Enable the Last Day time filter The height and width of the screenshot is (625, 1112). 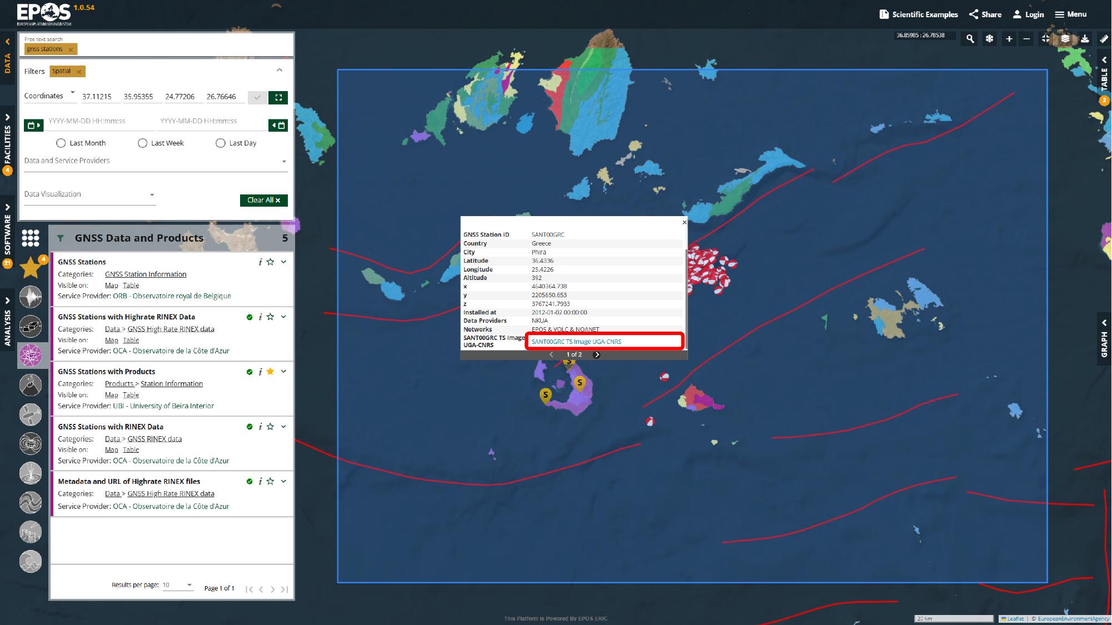pos(221,143)
